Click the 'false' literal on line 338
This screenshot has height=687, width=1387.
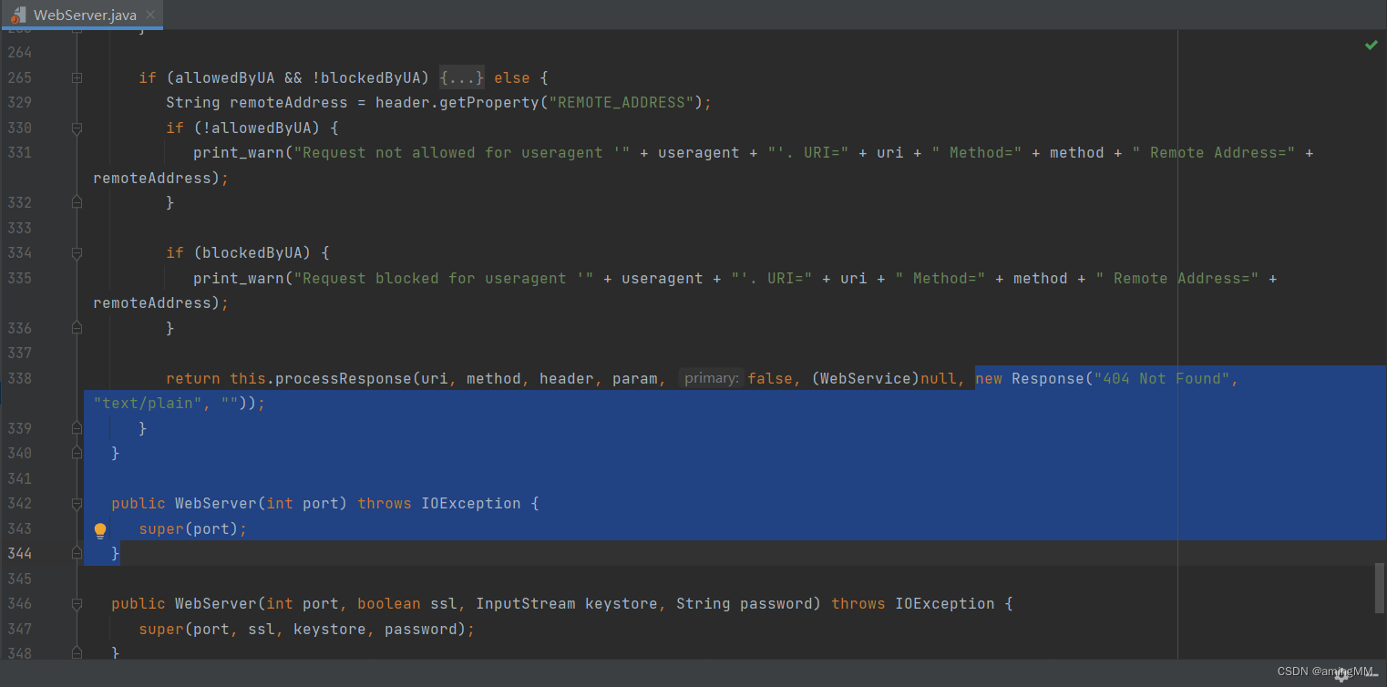[x=770, y=378]
